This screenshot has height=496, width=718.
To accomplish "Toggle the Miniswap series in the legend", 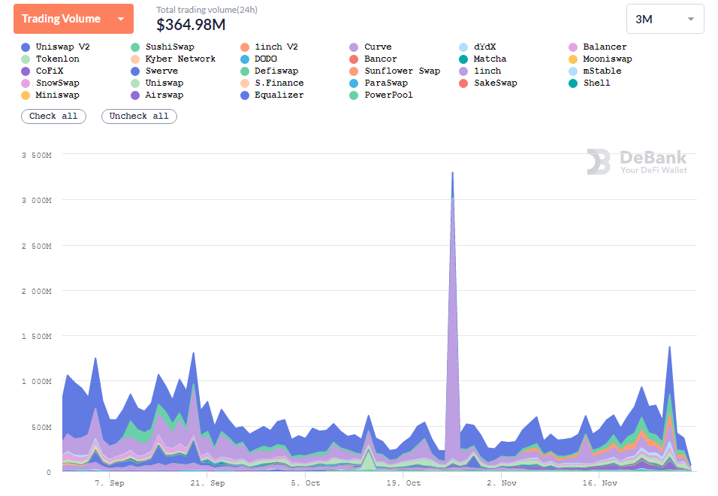I will pos(50,95).
